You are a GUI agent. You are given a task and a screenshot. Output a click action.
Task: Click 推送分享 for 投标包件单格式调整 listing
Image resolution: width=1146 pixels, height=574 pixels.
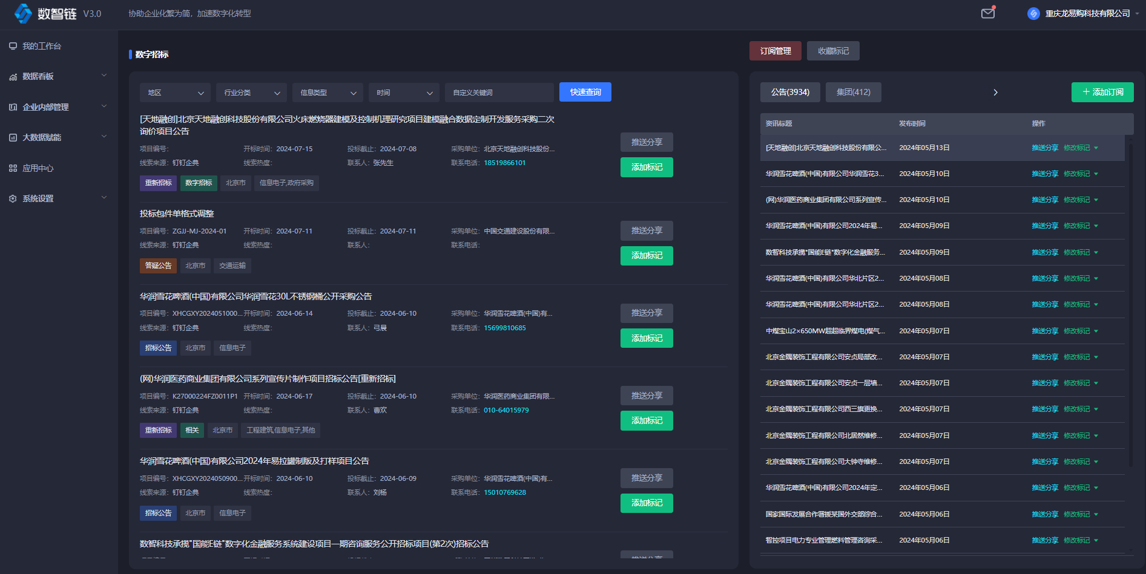647,230
